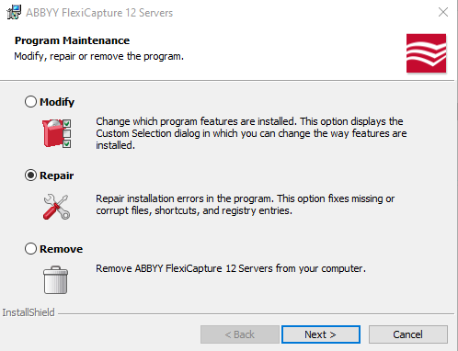458x351 pixels.
Task: Proceed with the Next button
Action: coord(321,334)
